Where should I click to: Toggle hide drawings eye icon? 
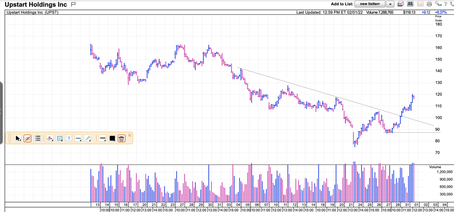tap(27, 138)
